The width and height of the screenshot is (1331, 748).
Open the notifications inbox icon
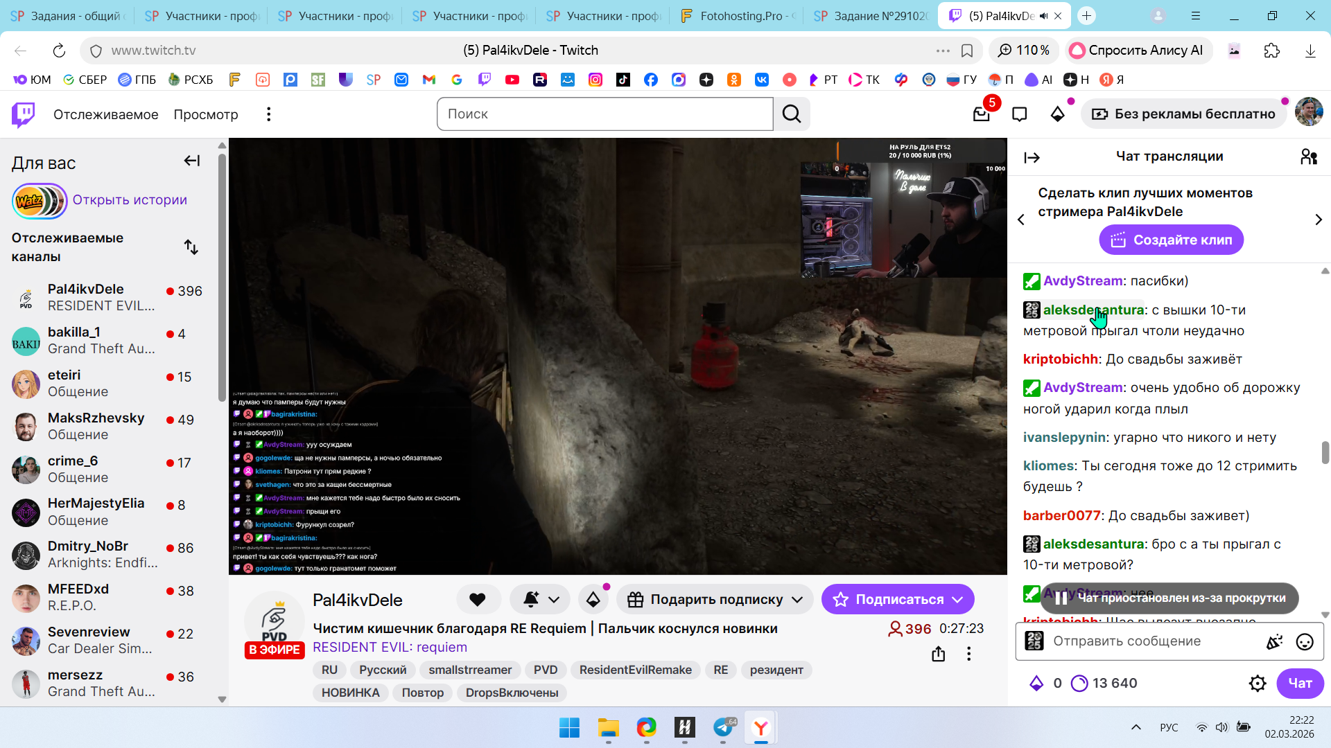click(x=981, y=114)
